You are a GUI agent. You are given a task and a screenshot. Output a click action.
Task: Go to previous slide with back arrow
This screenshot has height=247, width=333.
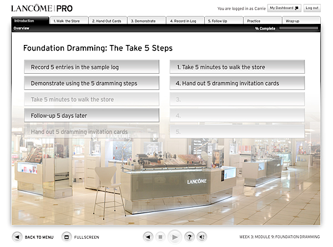pyautogui.click(x=148, y=237)
